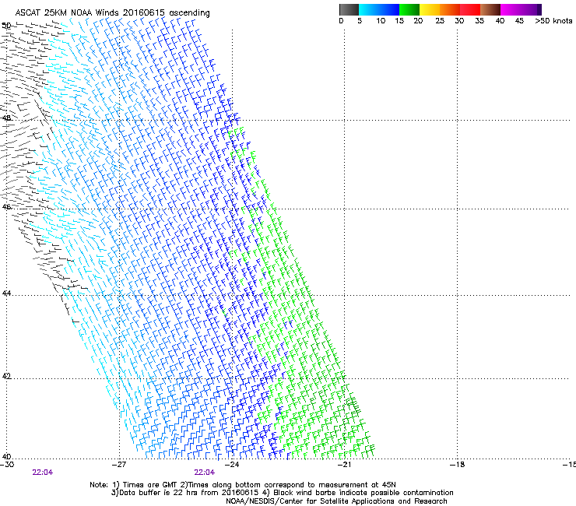Click the purple '22:04' time under -24

[x=204, y=473]
